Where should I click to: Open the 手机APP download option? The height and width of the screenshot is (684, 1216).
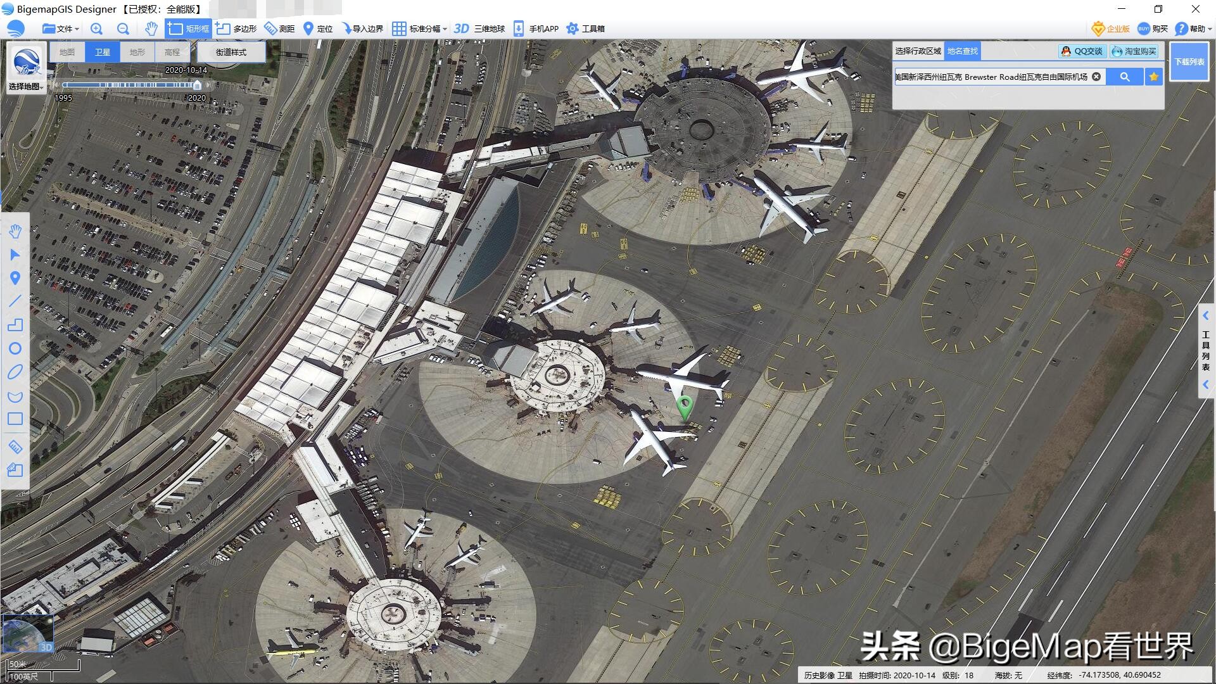tap(536, 28)
